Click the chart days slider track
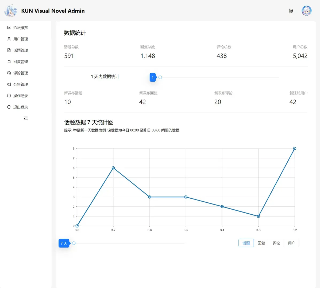Image resolution: width=320 pixels, height=288 pixels. pyautogui.click(x=129, y=243)
